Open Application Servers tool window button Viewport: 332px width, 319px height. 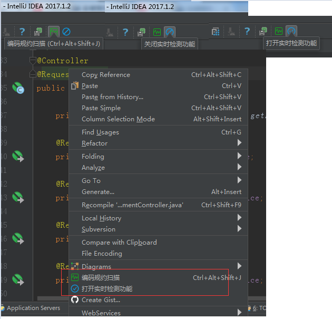pos(31,308)
